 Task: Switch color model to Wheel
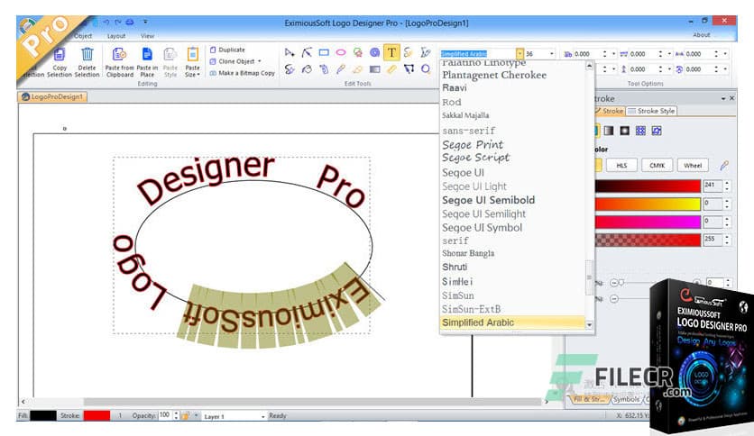[x=693, y=166]
